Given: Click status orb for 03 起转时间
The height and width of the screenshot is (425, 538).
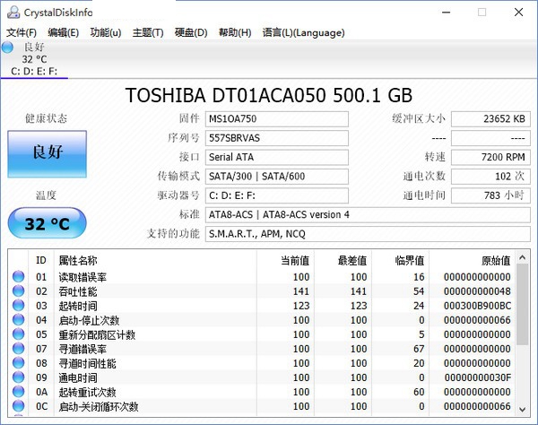Looking at the screenshot, I should 18,305.
